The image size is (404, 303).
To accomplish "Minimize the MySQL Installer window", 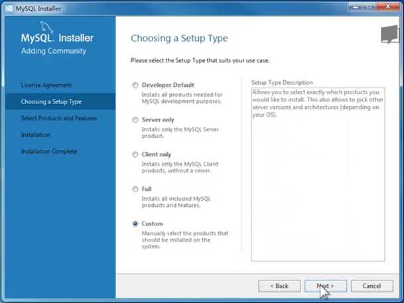I will pyautogui.click(x=356, y=7).
